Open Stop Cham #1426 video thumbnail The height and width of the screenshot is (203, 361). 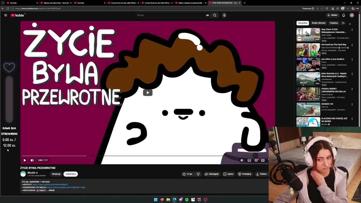[308, 35]
